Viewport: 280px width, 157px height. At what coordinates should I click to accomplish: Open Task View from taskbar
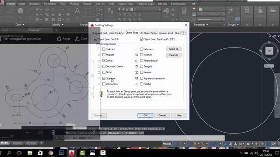(x=19, y=153)
